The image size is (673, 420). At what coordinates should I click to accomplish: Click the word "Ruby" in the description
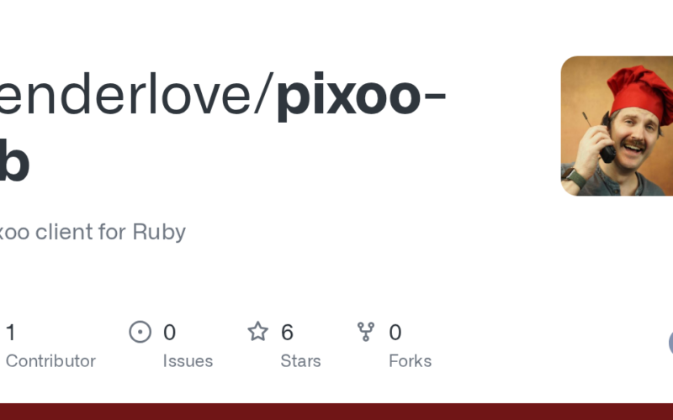pyautogui.click(x=159, y=232)
